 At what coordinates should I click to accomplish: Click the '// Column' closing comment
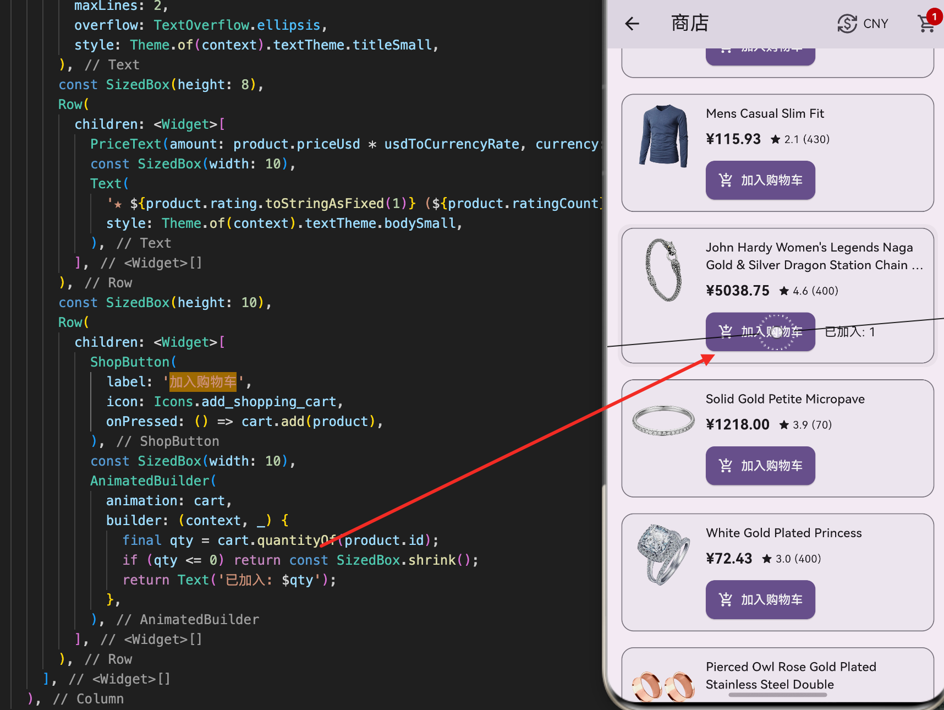click(89, 699)
